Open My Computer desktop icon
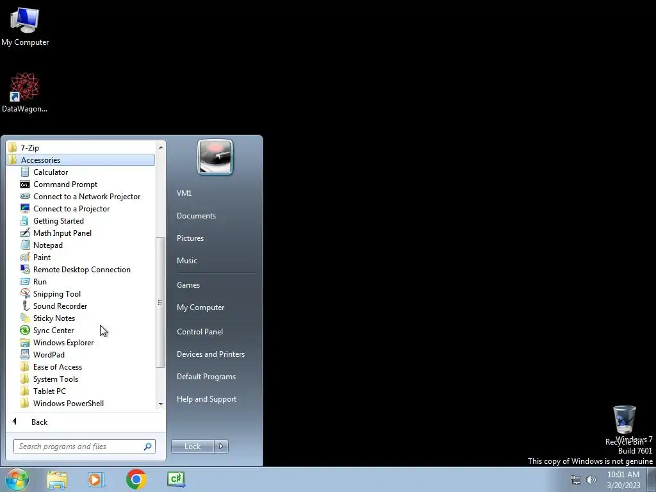Viewport: 656px width, 492px height. click(x=25, y=26)
